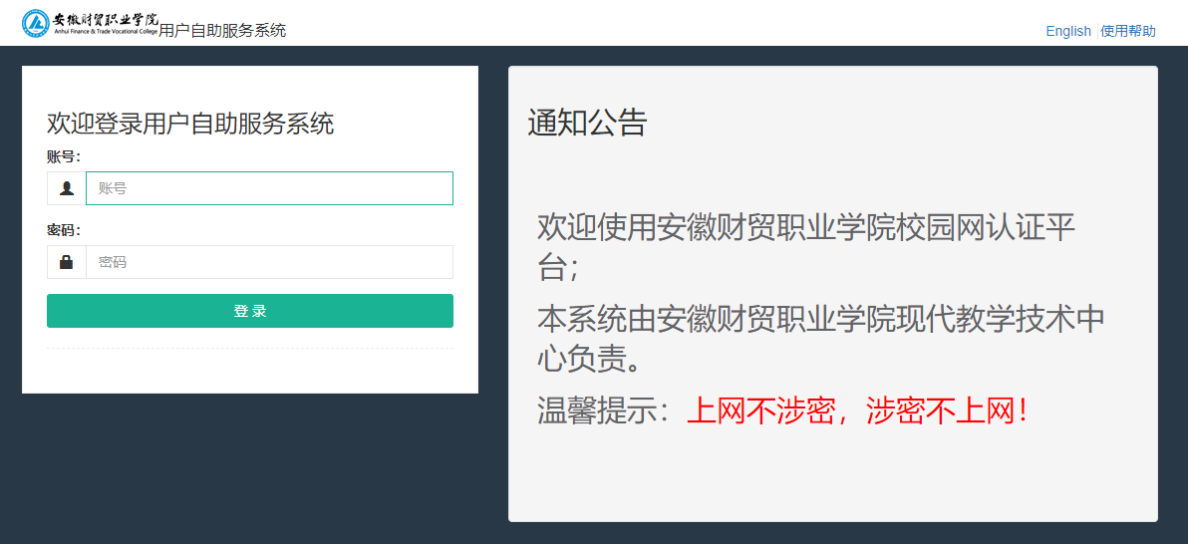Click the 账号: field label
Image resolution: width=1188 pixels, height=544 pixels.
point(64,156)
